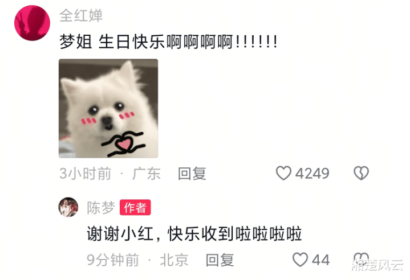Image resolution: width=410 pixels, height=280 pixels.
Task: Click 回复 under 陈梦's reply
Action: [220, 260]
